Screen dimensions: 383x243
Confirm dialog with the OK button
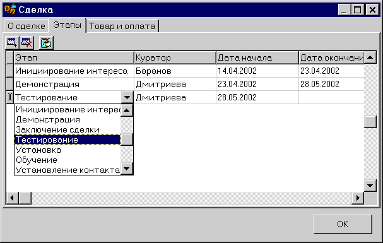click(343, 224)
